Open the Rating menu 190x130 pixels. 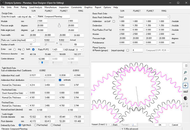coord(24,7)
